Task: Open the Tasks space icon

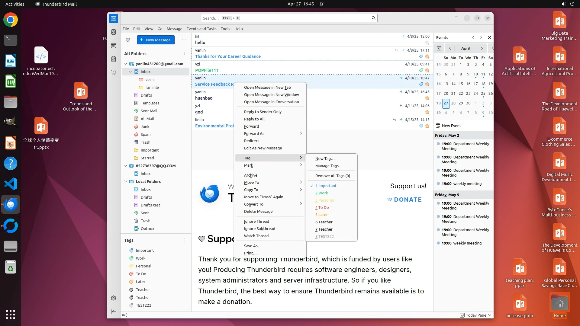Action: 114,59
